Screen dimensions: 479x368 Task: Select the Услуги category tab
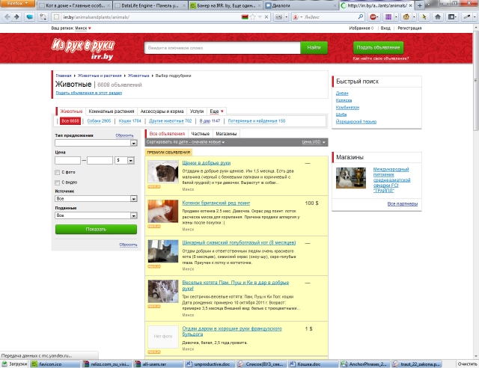[x=197, y=111]
